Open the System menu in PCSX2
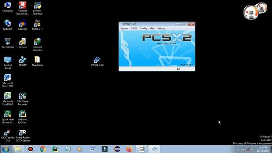272x153 pixels. (x=124, y=28)
